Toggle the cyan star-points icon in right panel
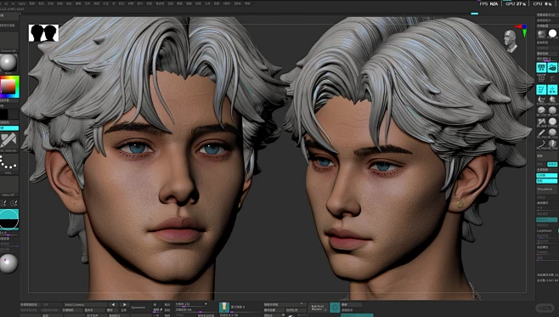Image resolution: width=559 pixels, height=317 pixels. coord(552,89)
